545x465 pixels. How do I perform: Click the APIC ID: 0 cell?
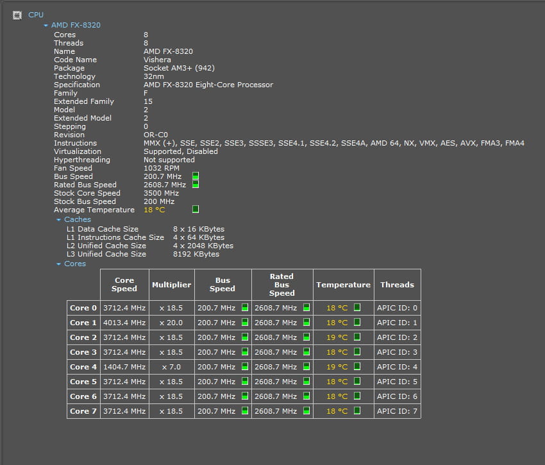click(x=398, y=308)
